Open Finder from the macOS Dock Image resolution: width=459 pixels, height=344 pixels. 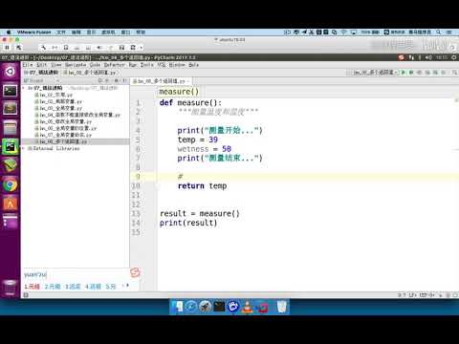[178, 307]
